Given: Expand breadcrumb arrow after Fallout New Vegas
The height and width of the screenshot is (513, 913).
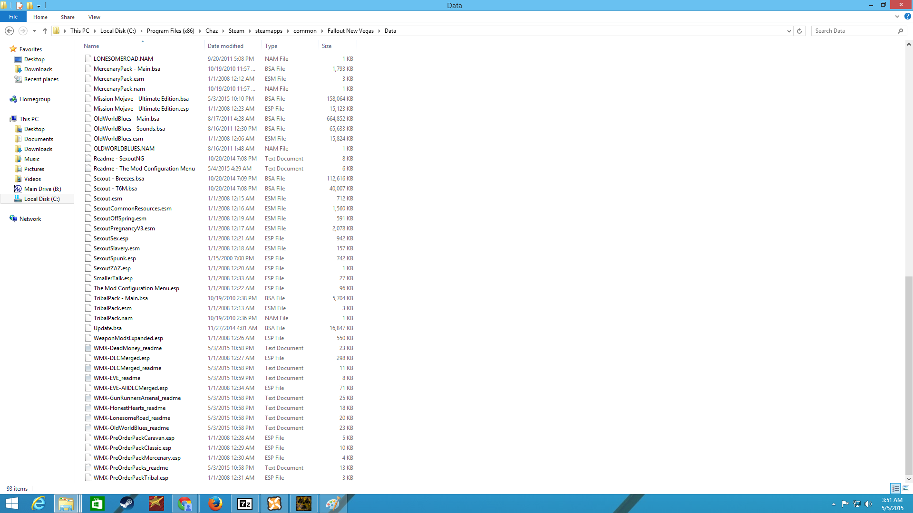Looking at the screenshot, I should pyautogui.click(x=379, y=31).
